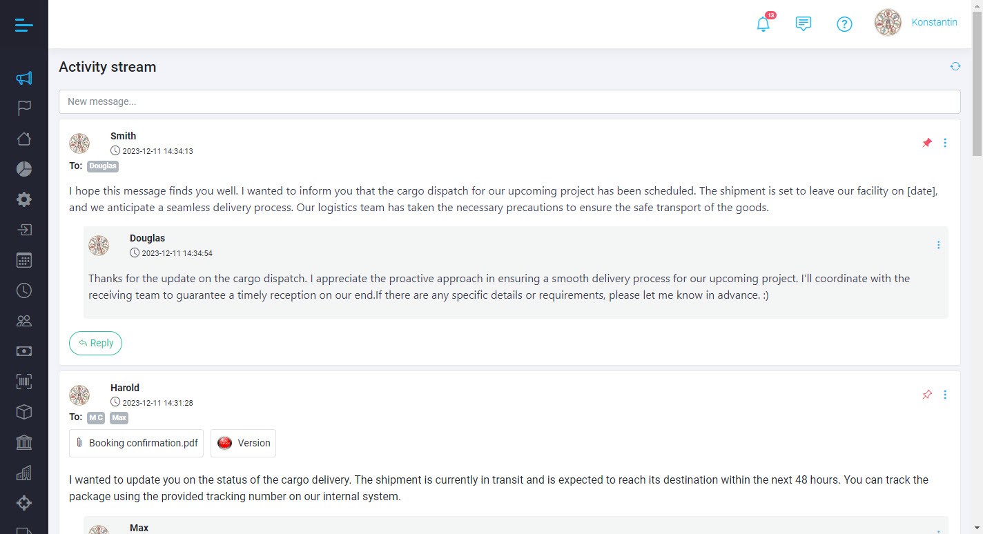Open the Konstantin user profile menu
983x534 pixels.
[917, 23]
